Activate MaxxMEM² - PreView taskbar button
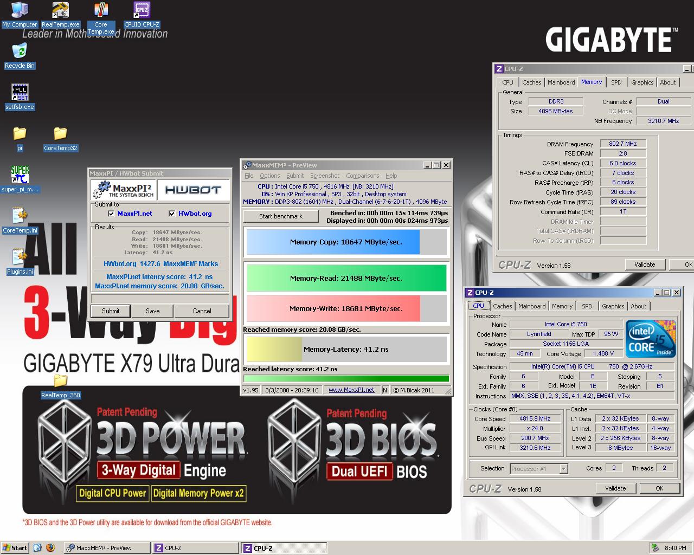694x555 pixels. click(106, 548)
